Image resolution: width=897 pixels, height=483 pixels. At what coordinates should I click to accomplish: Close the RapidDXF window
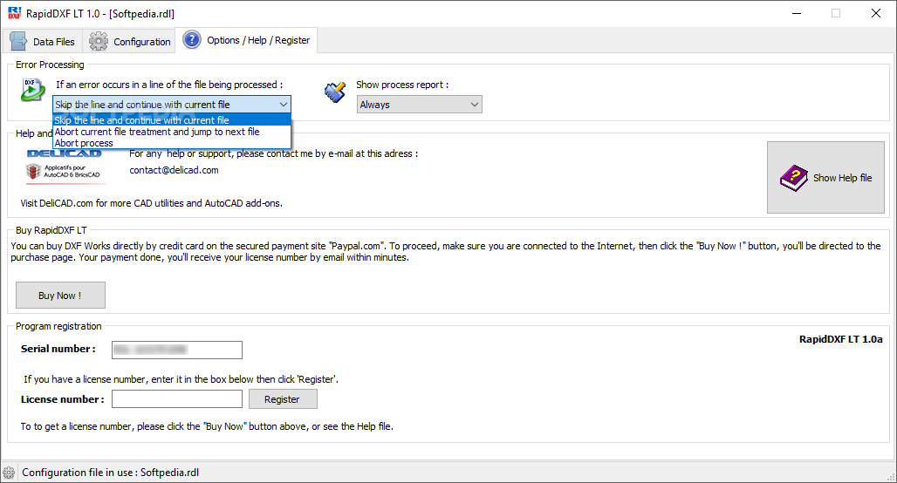click(876, 13)
